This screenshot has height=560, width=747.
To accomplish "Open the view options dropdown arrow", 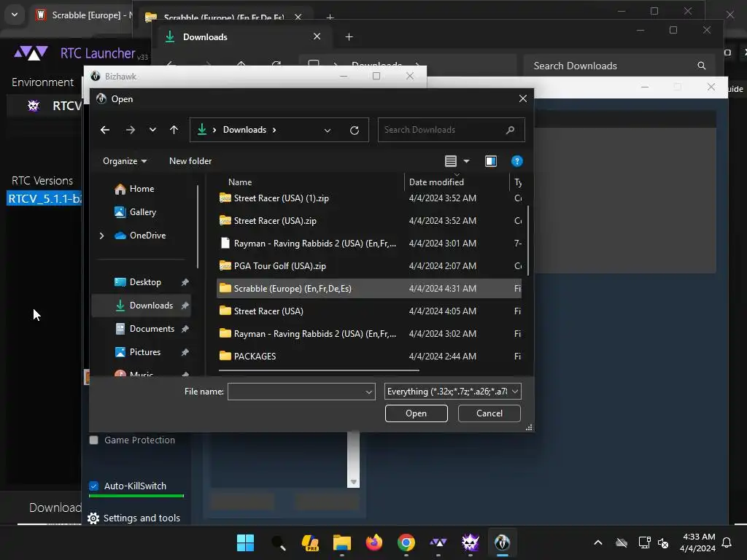I will (x=466, y=161).
